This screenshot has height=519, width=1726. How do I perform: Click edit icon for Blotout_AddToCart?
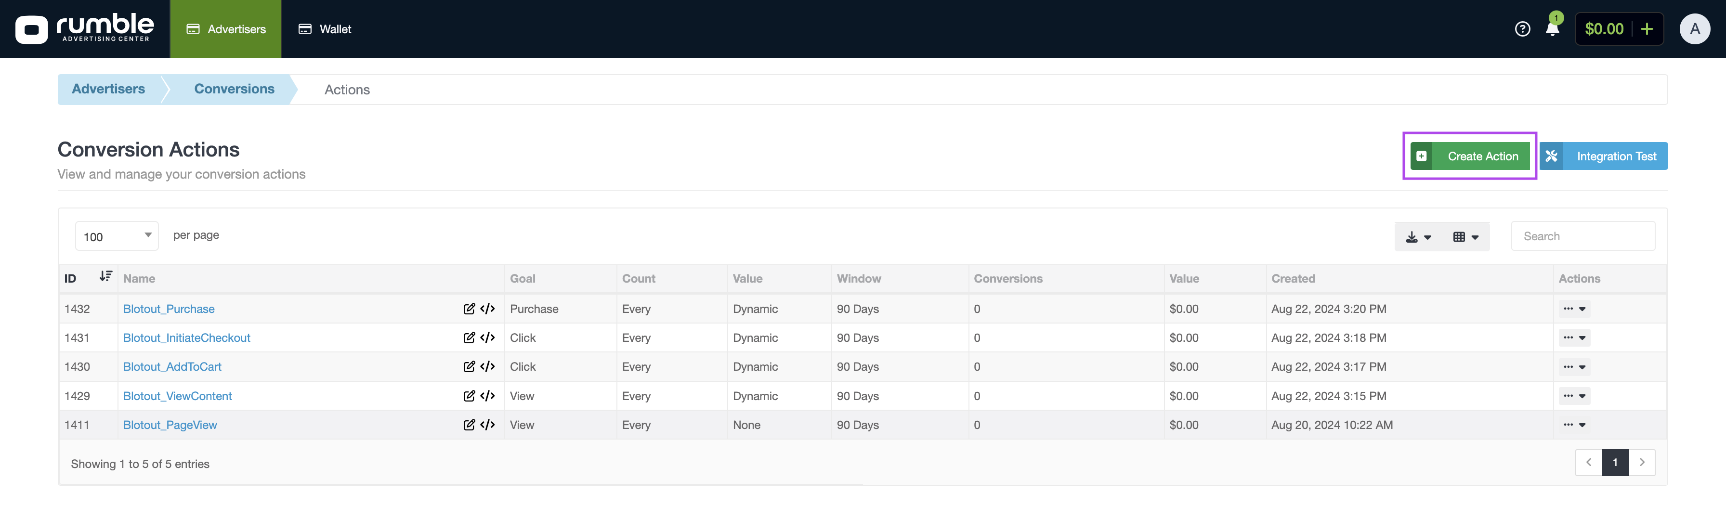[x=469, y=366]
